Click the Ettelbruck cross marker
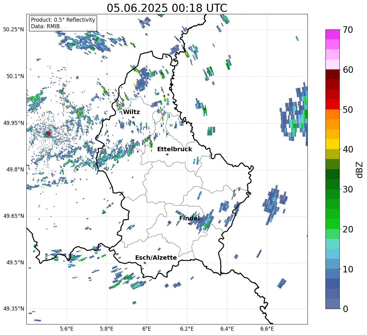The image size is (367, 335). tap(167, 154)
